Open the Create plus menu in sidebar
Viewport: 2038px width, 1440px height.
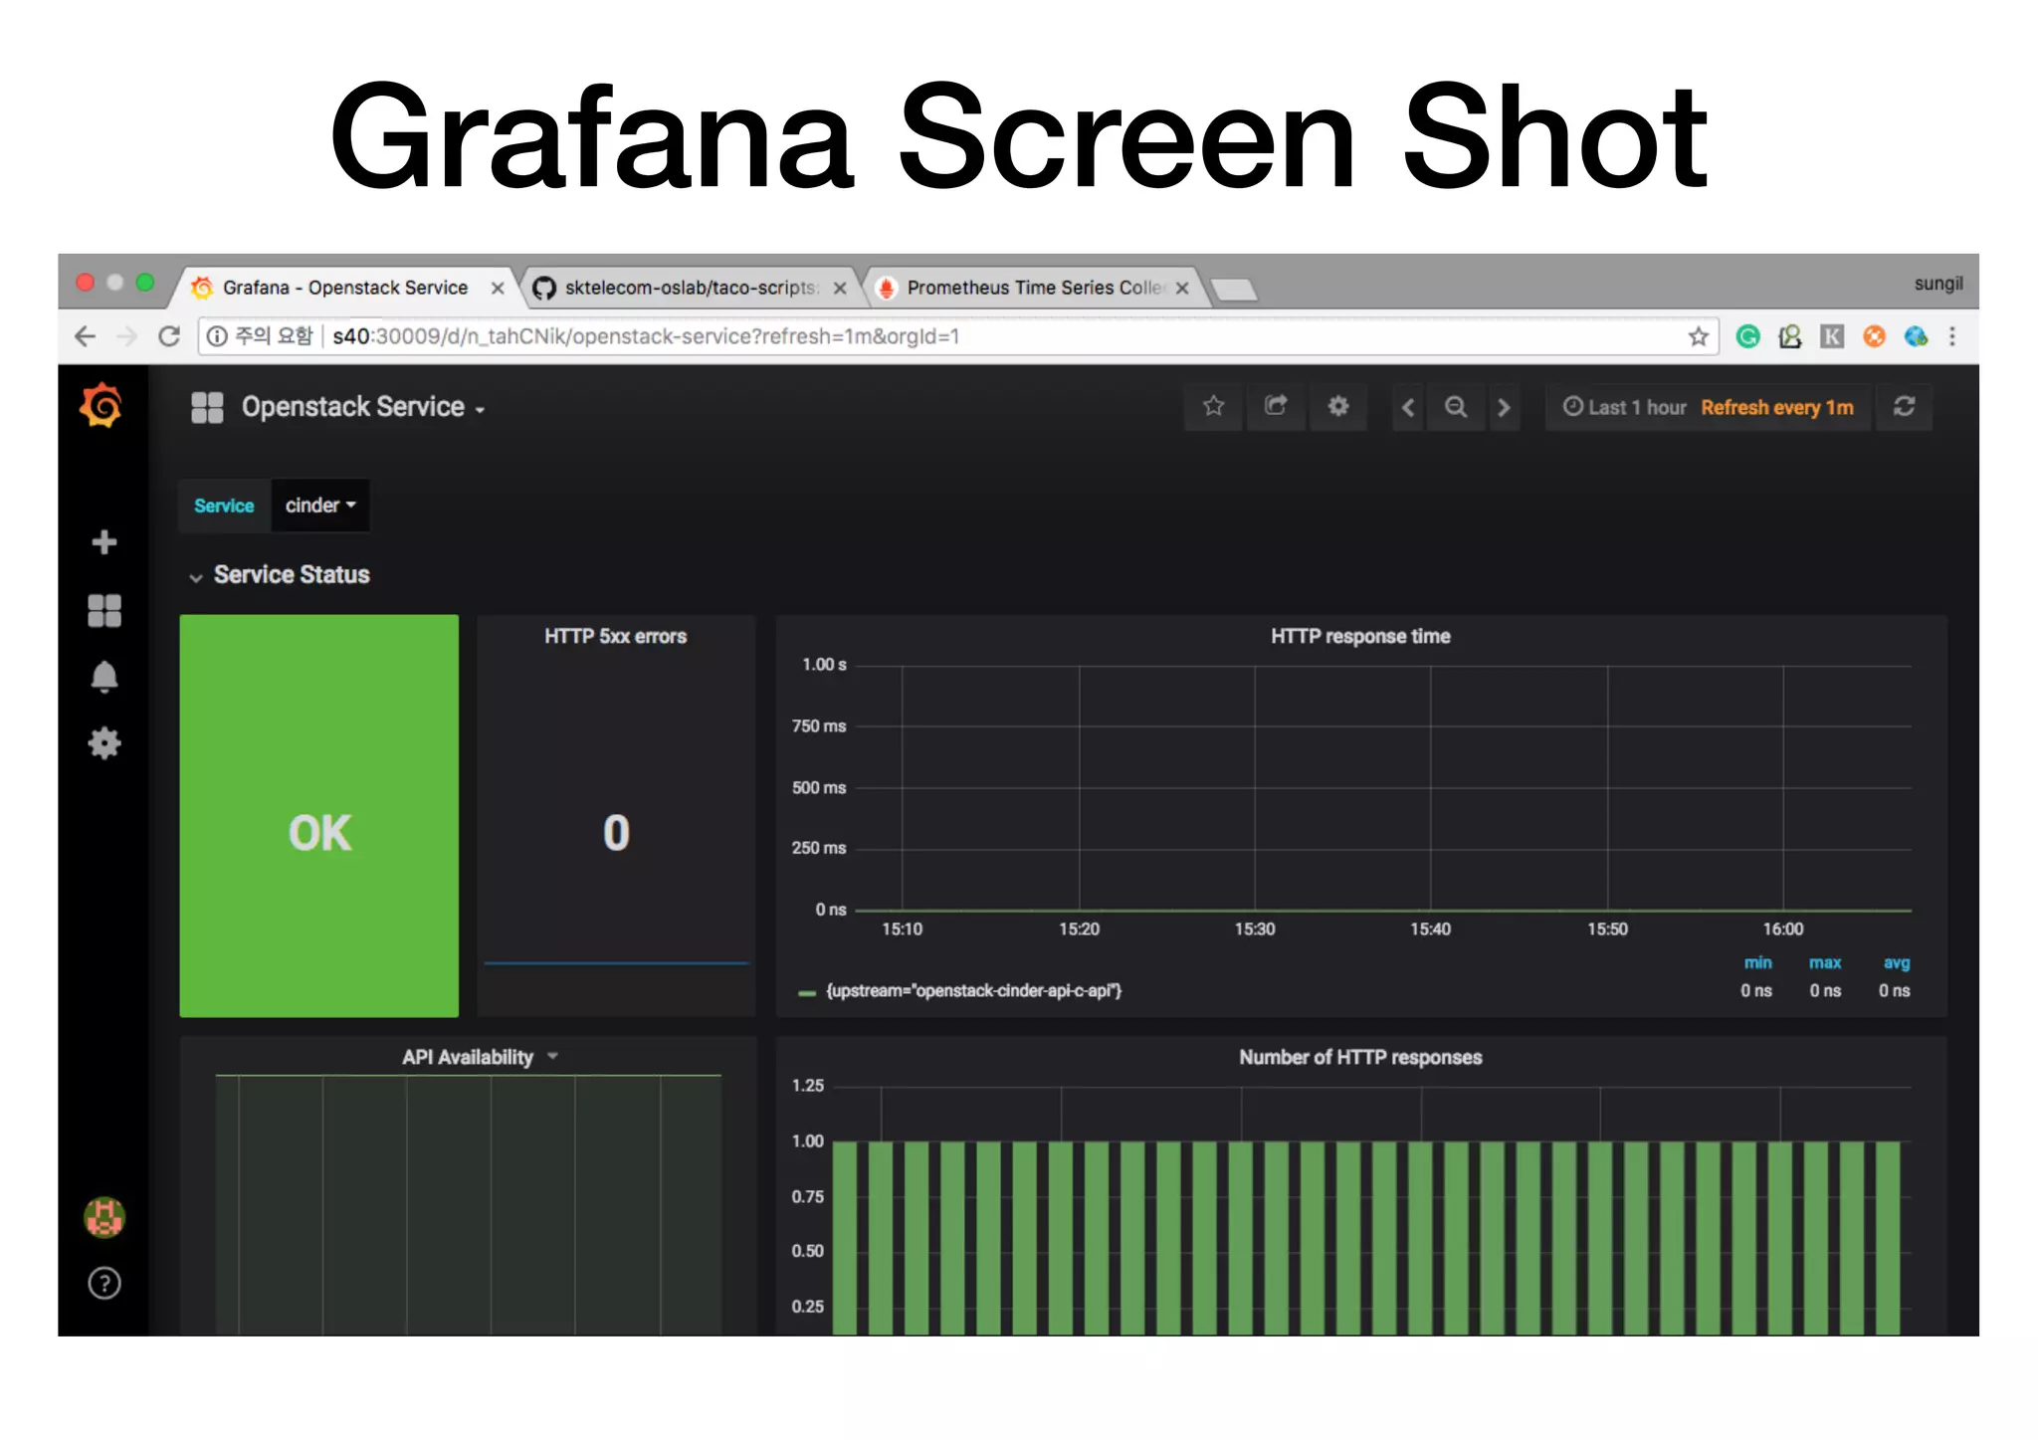[103, 542]
